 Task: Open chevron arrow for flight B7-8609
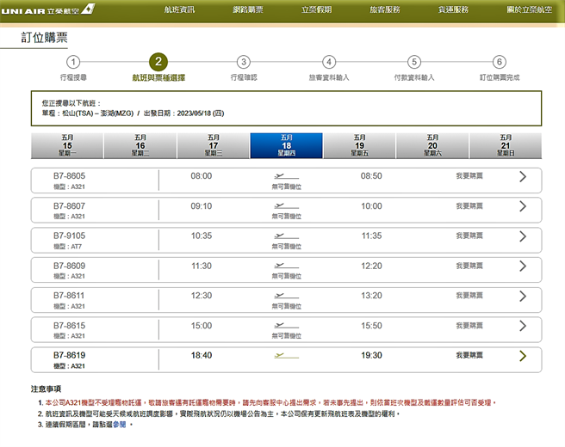pos(523,266)
